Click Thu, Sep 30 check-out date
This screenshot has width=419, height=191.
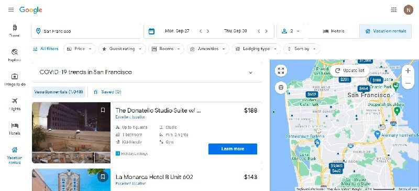(x=235, y=31)
